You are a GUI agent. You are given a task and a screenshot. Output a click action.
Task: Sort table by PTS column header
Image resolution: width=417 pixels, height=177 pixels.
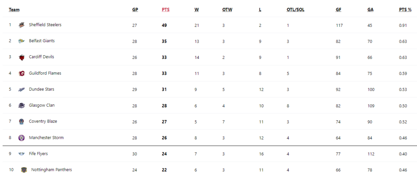pyautogui.click(x=165, y=10)
